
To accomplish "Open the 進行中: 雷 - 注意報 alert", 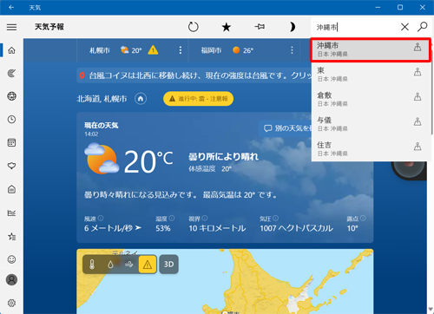I will coord(198,99).
